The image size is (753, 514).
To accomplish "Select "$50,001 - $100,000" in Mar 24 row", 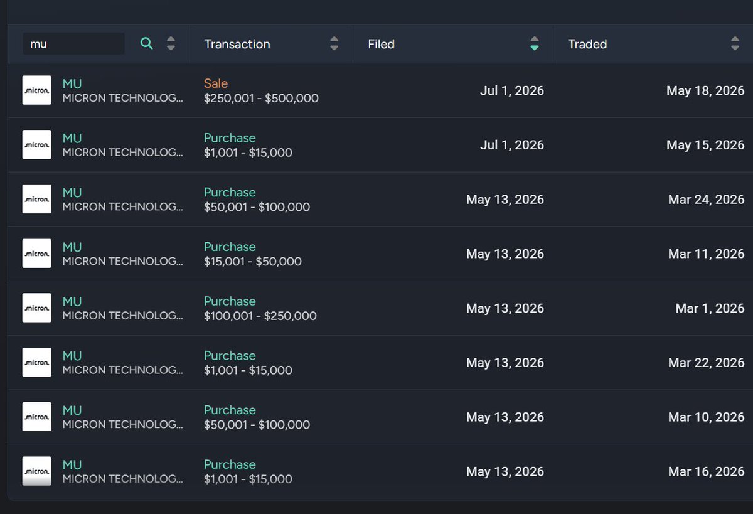I will pos(257,207).
